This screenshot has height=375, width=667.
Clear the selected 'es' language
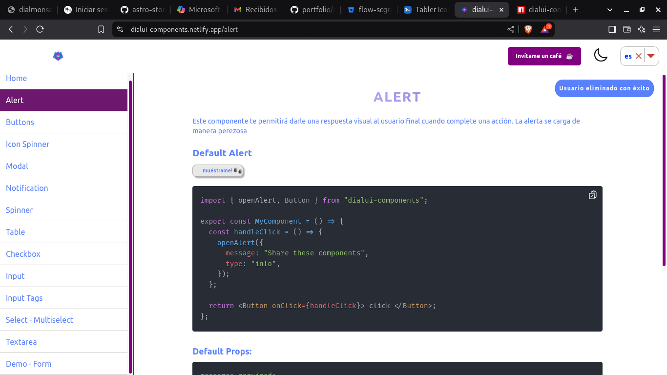point(638,56)
